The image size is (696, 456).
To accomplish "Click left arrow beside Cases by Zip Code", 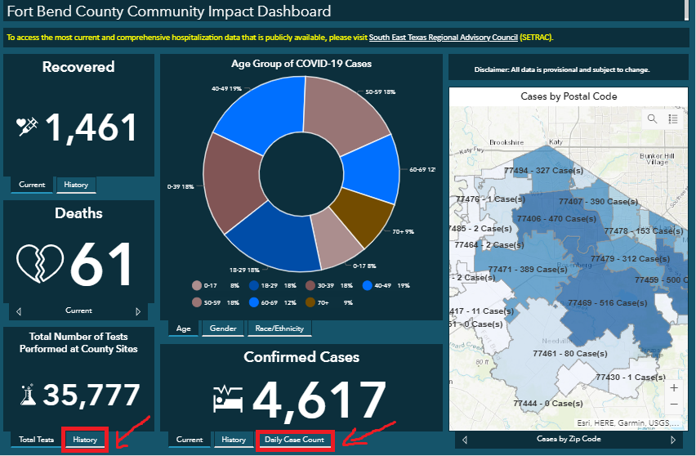I will [x=465, y=440].
